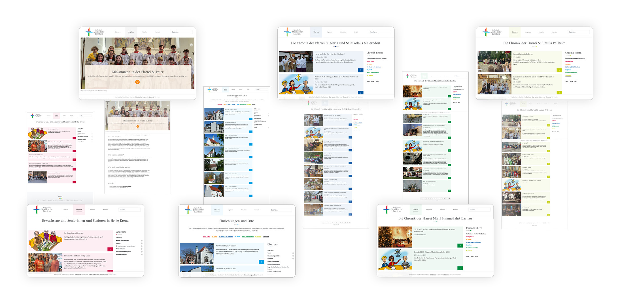The width and height of the screenshot is (620, 304).
Task: Click the blue arrow on 'Pfarrkirche St. Jakob Dachau'
Action: click(261, 262)
